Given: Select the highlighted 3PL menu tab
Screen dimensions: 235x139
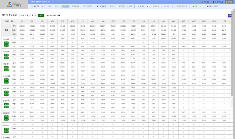Looking at the screenshot, I should (65, 6).
